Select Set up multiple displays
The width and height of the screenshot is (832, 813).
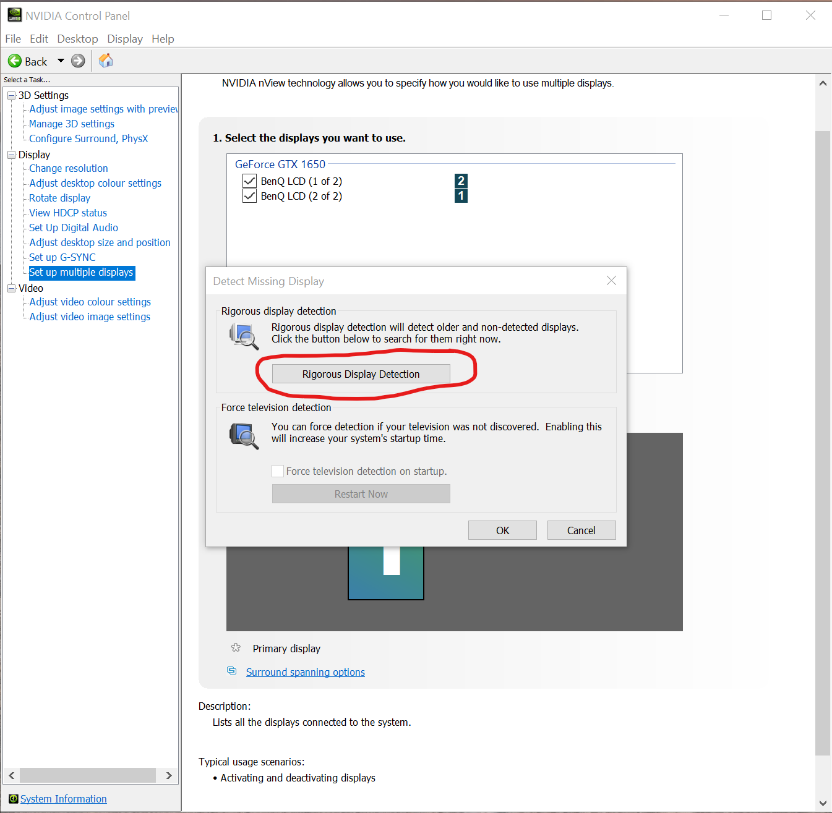(82, 272)
